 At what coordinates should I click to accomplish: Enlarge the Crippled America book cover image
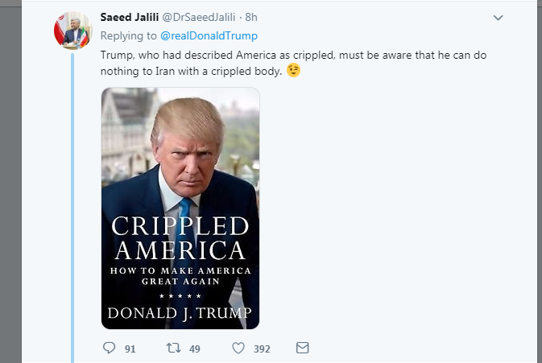click(x=180, y=208)
